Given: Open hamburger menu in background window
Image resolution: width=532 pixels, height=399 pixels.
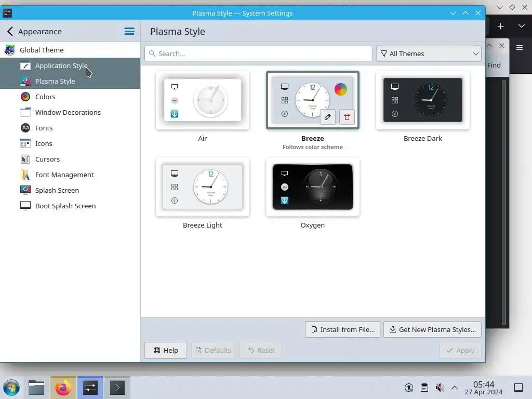Looking at the screenshot, I should click(520, 47).
